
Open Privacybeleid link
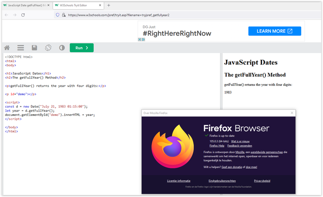[x=262, y=181]
